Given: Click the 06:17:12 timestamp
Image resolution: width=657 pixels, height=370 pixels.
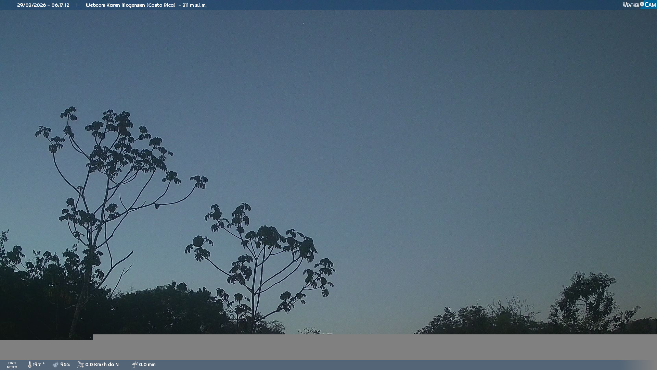Looking at the screenshot, I should point(60,5).
